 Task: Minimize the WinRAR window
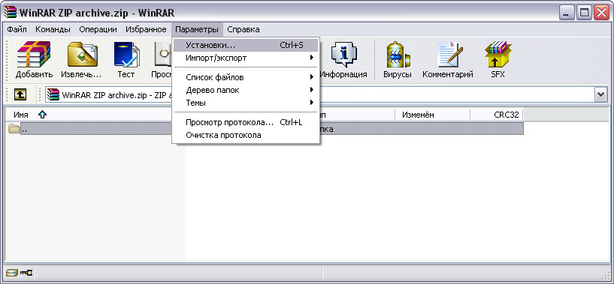(566, 13)
